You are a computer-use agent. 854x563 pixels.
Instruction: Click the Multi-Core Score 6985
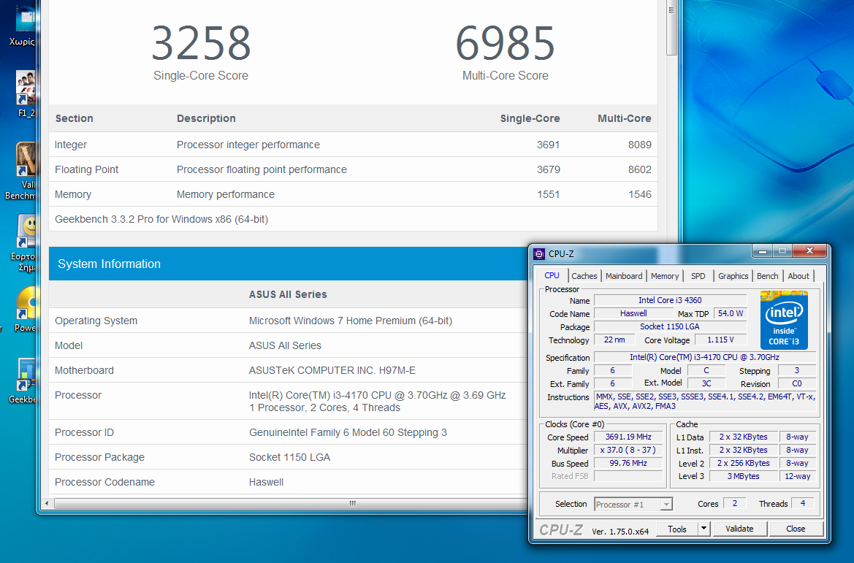pyautogui.click(x=505, y=44)
